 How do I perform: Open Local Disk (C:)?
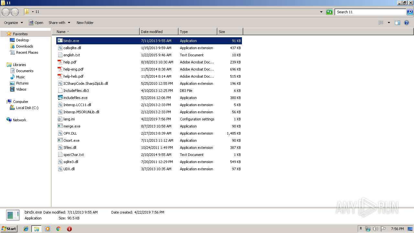pos(27,108)
